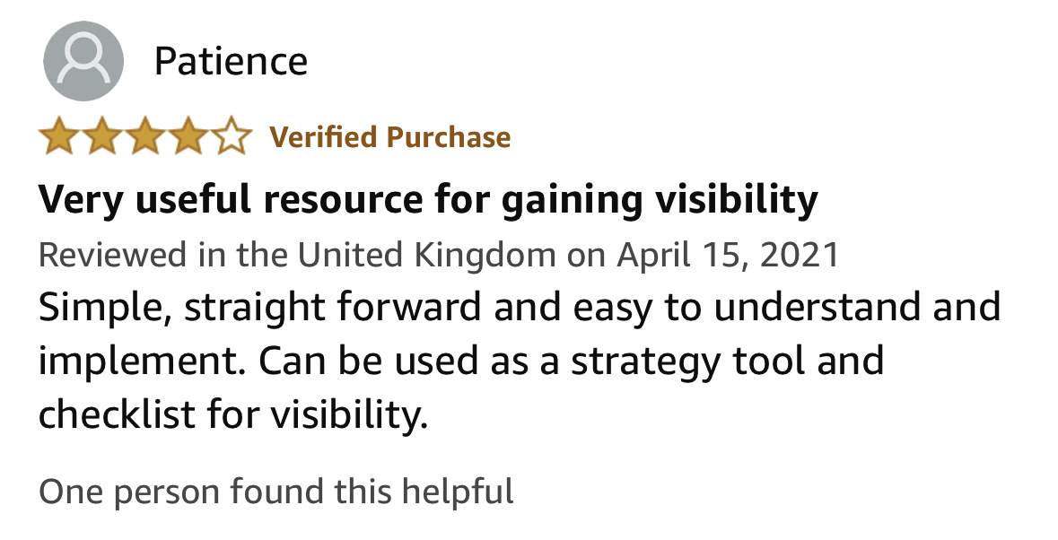1058x540 pixels.
Task: Open the review title about gaining visibility
Action: click(427, 201)
